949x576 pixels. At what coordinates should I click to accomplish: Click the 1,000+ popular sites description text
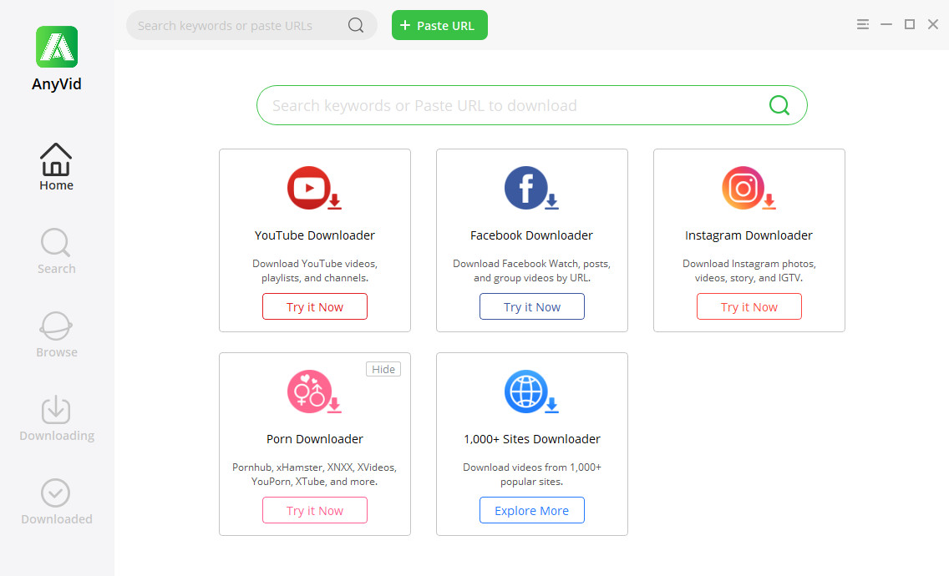point(532,474)
